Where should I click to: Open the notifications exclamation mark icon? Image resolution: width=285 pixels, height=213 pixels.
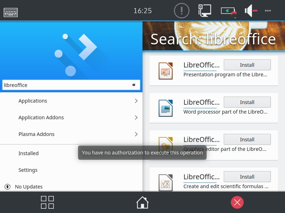[x=181, y=11]
